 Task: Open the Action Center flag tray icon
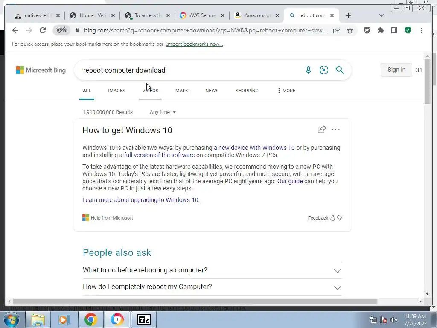384,320
